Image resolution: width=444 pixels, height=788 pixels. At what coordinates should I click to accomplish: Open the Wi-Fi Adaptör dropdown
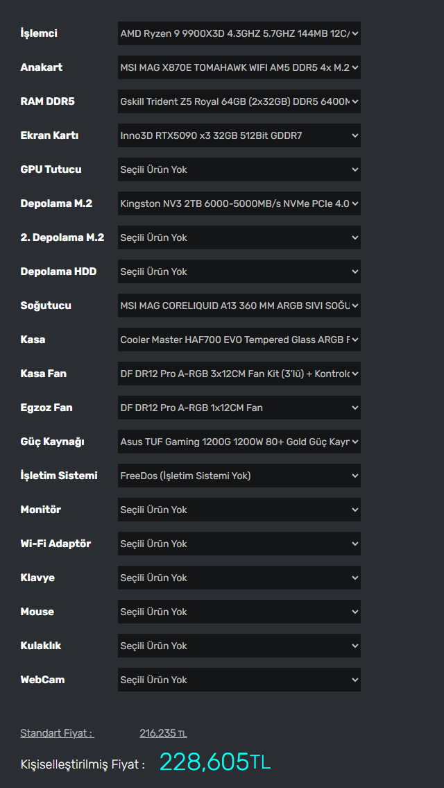coord(239,544)
